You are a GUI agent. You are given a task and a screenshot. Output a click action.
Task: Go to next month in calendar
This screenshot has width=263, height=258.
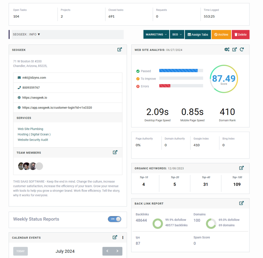(117, 251)
